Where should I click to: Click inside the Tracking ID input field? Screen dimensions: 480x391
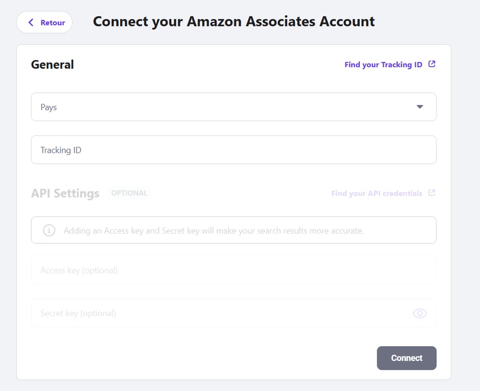[233, 150]
